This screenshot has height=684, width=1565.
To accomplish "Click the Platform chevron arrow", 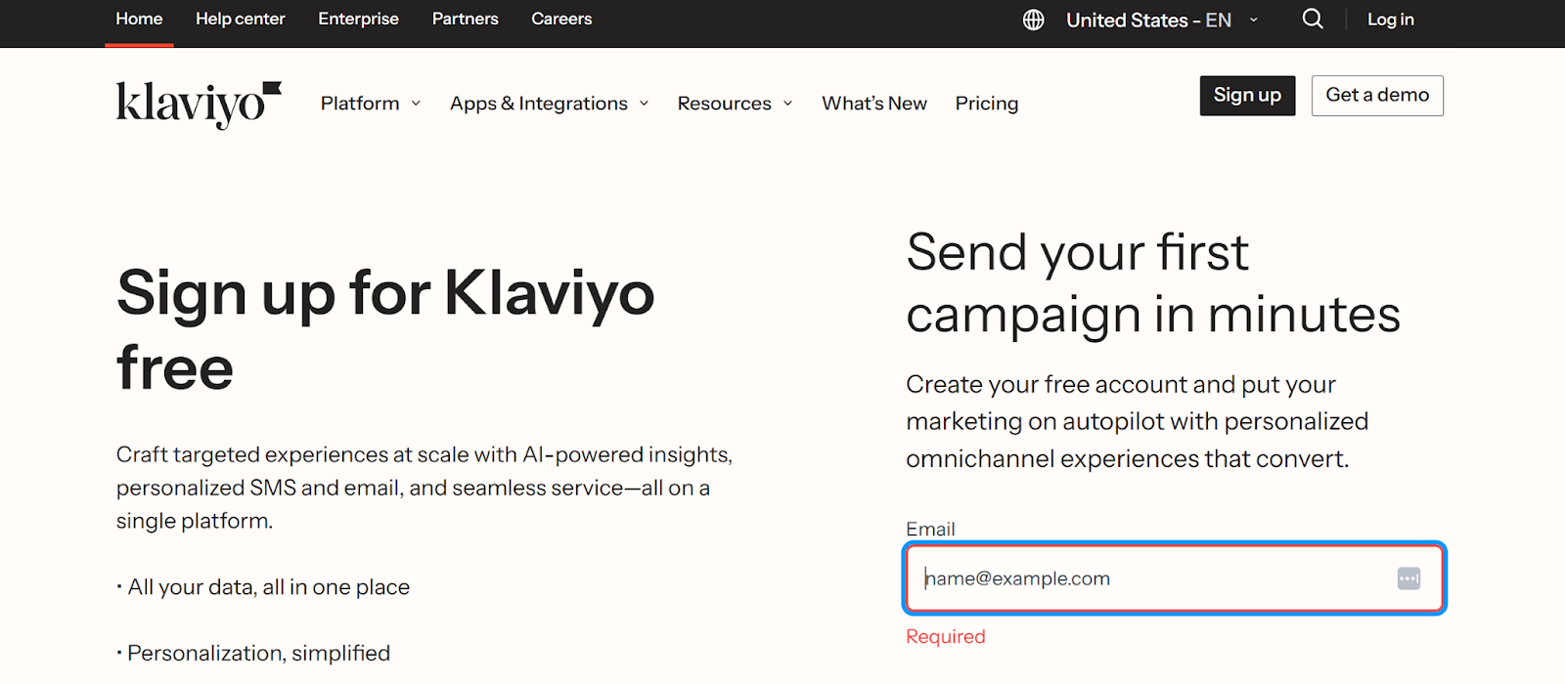I will click(416, 104).
